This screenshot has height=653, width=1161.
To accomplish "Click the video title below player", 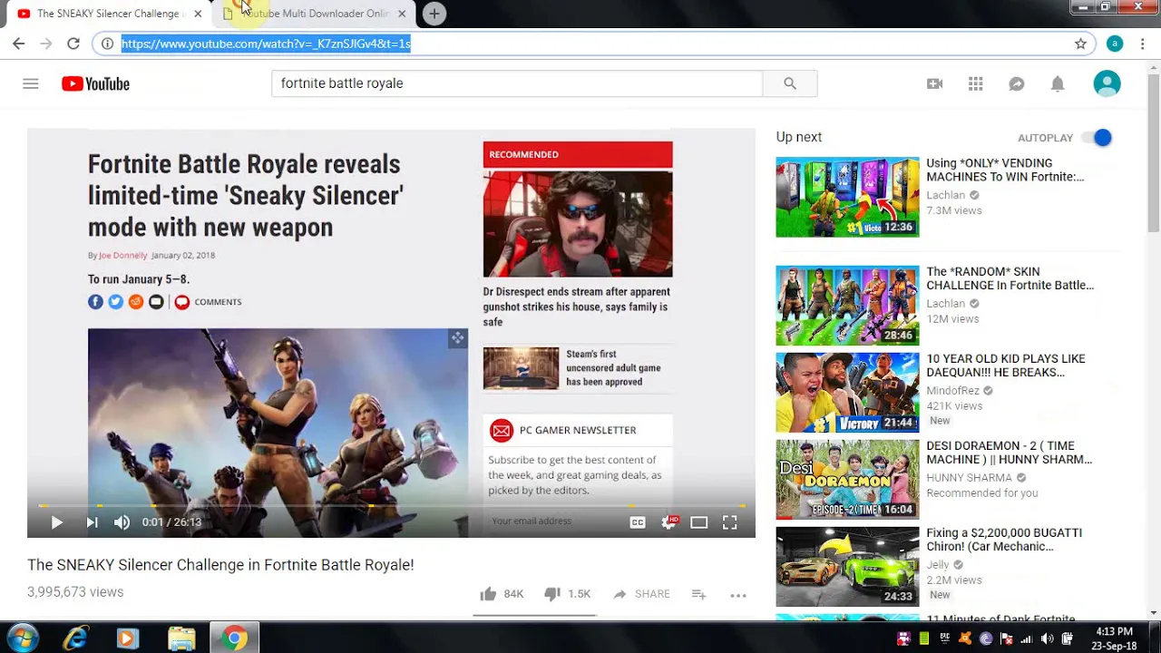I will point(220,565).
